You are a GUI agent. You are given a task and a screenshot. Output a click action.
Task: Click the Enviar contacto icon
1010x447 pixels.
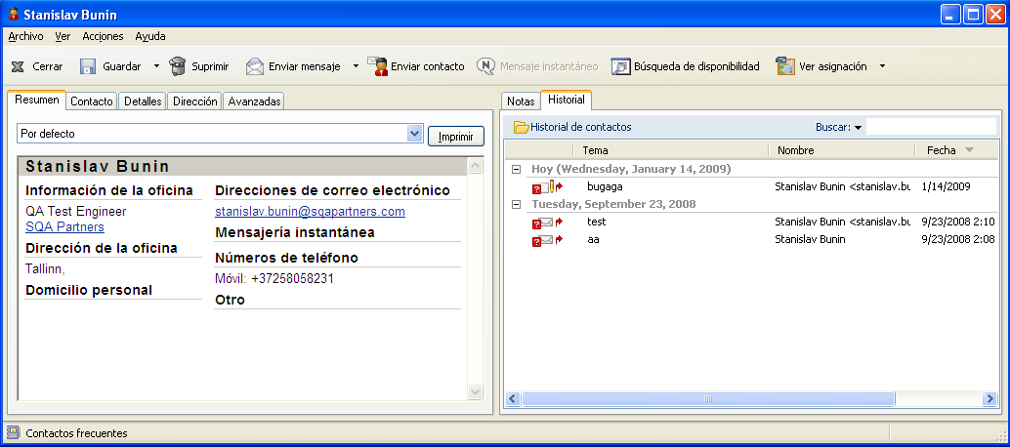(x=377, y=66)
